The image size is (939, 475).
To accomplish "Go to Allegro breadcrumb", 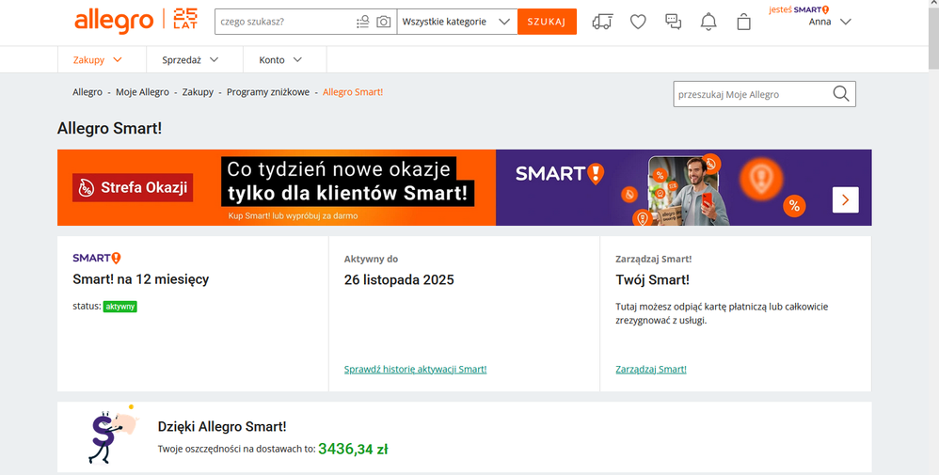I will 88,92.
